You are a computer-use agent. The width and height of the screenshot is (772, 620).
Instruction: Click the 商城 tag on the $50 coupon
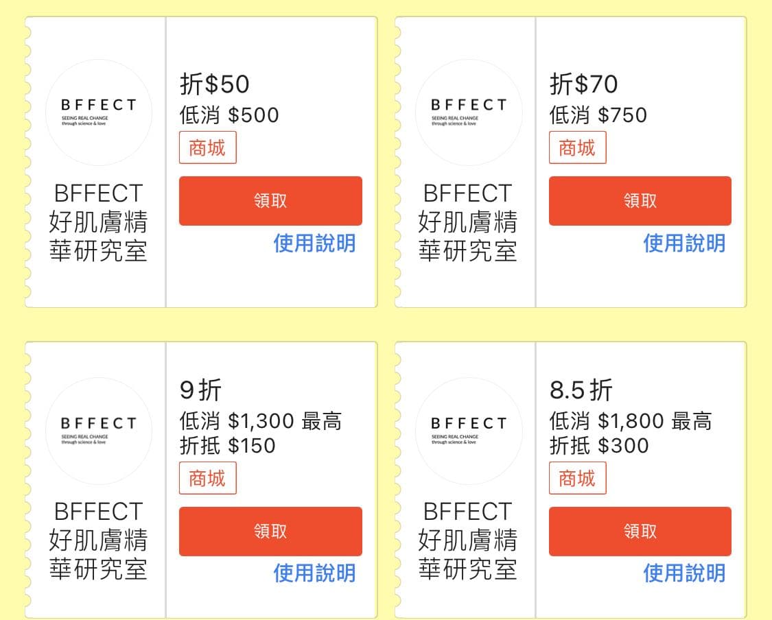pos(207,147)
